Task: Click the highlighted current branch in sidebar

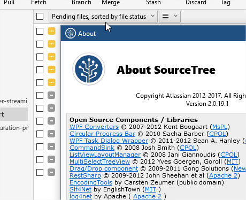Action: [x=14, y=114]
